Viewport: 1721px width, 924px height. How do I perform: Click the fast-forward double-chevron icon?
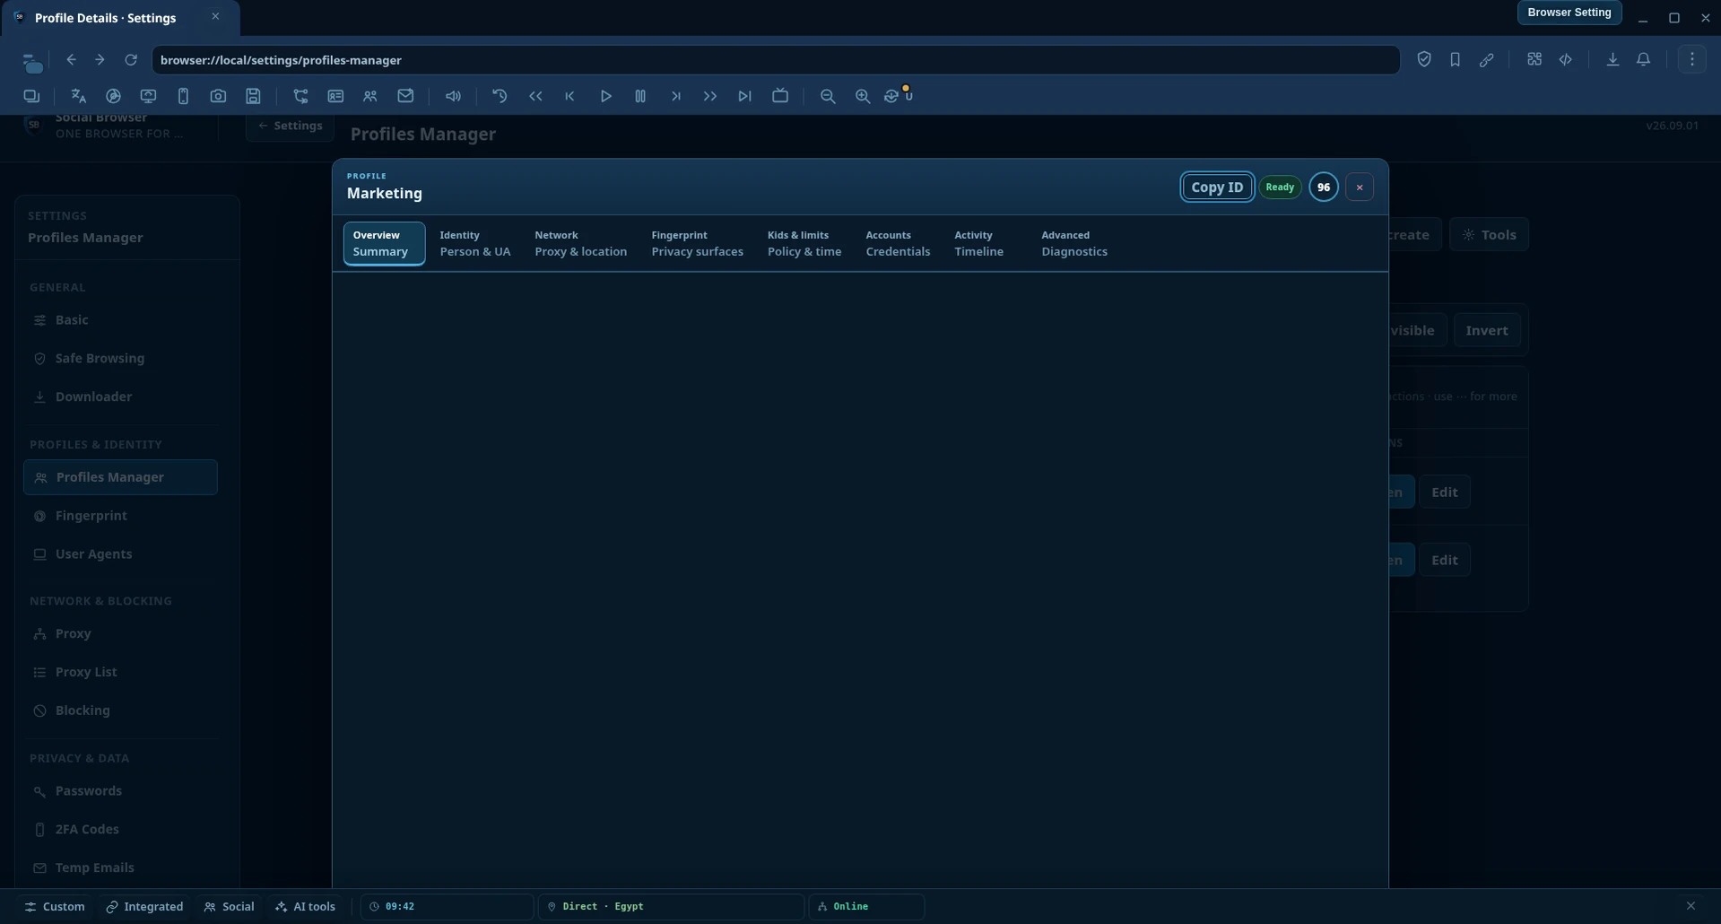click(x=709, y=96)
